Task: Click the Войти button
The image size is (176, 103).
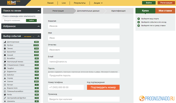Action: click(149, 3)
